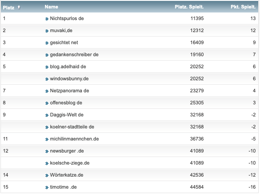Select the placement value 44584

[197, 187]
